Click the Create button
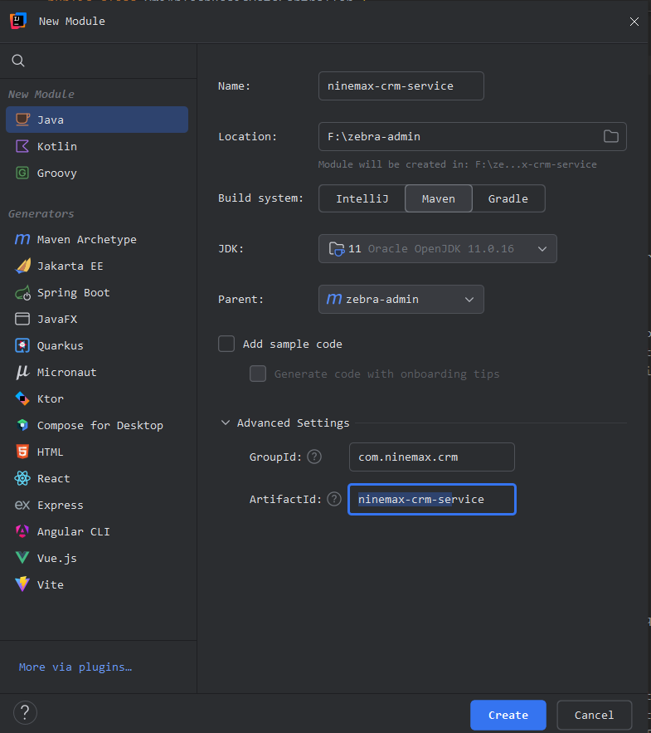This screenshot has height=733, width=651. [x=508, y=715]
